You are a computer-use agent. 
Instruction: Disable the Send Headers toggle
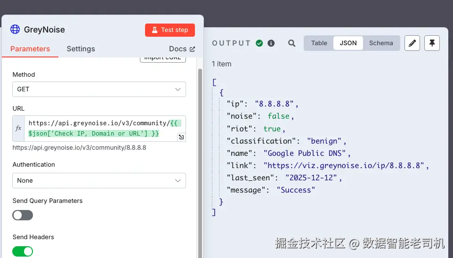click(x=23, y=251)
